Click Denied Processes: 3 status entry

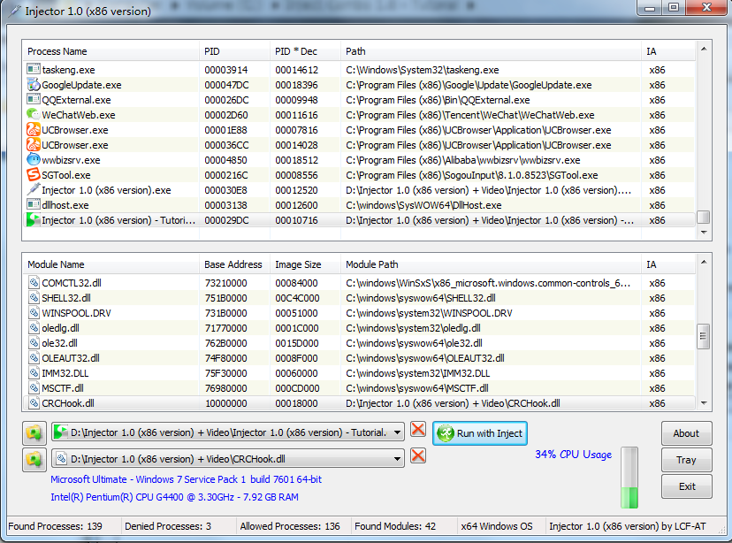168,526
